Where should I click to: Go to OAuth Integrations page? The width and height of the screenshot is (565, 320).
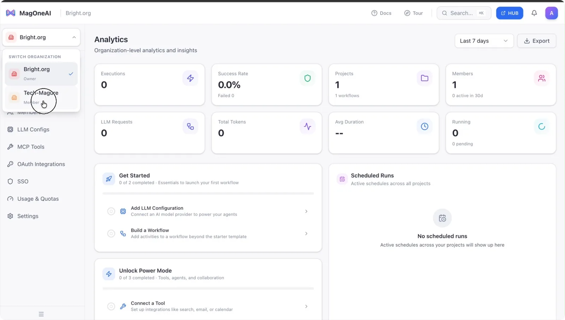(x=41, y=164)
